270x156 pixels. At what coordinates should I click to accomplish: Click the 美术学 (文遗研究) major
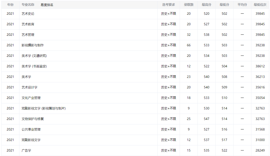point(34,56)
